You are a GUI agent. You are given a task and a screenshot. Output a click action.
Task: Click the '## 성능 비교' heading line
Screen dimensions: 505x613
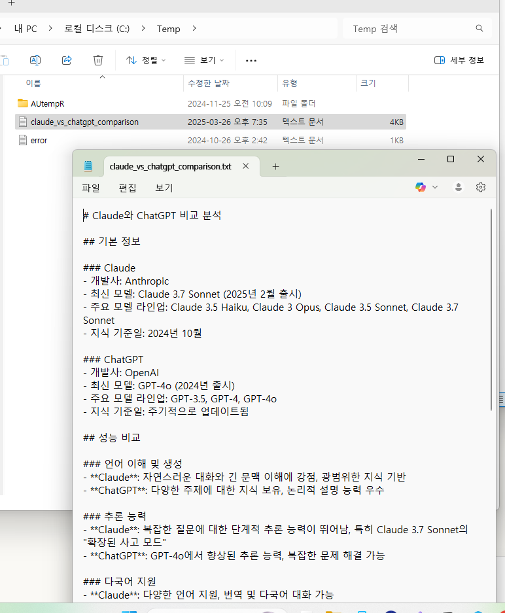112,438
